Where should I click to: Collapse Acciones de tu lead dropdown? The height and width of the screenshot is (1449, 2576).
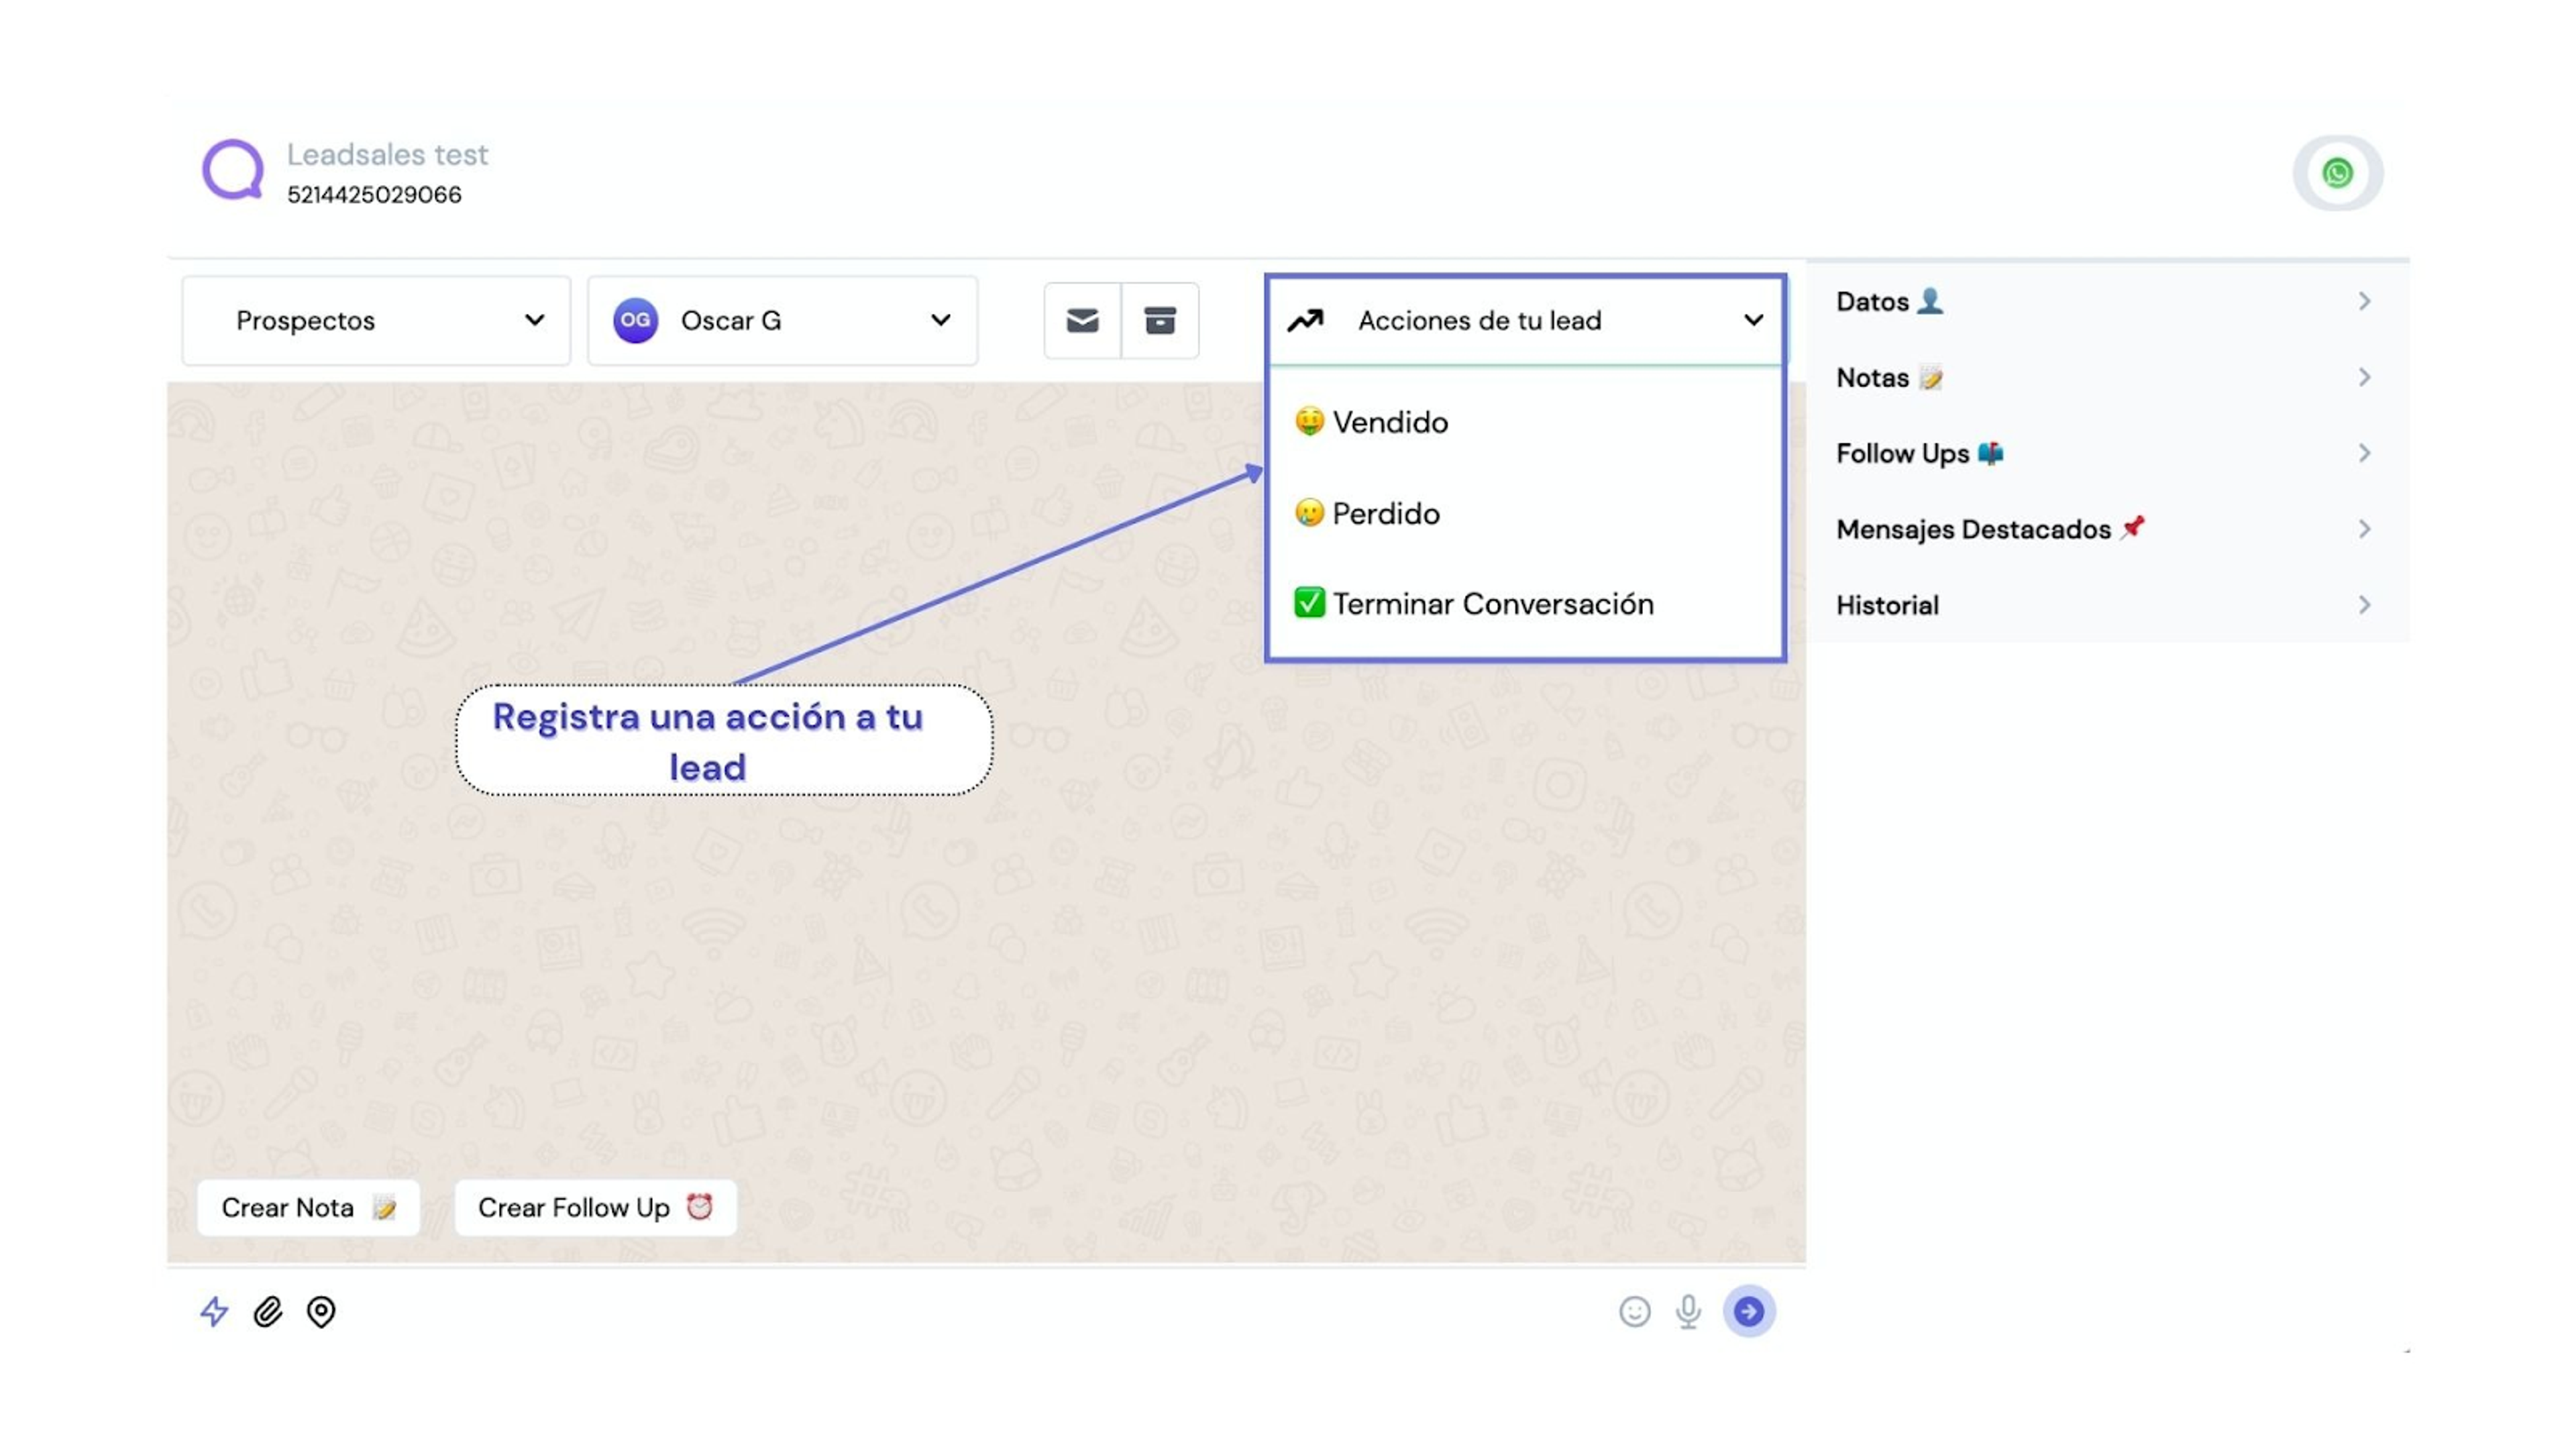click(x=1525, y=320)
